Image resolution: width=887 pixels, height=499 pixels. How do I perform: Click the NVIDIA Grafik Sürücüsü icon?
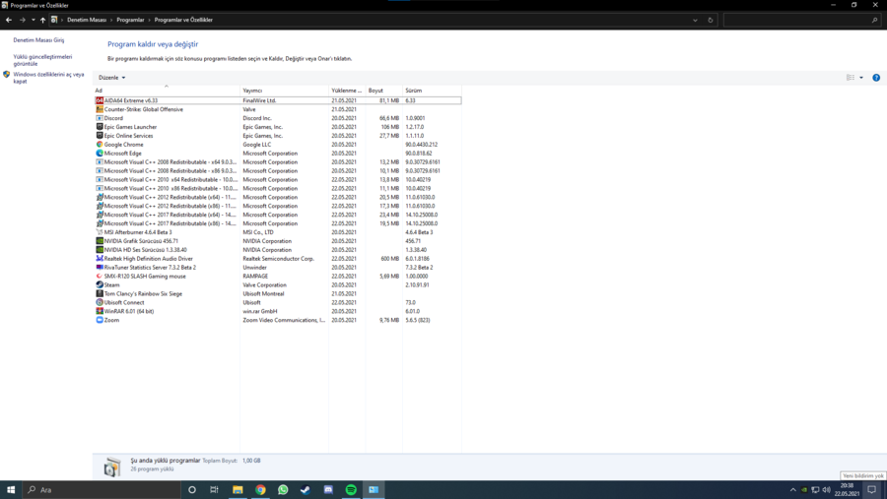coord(100,241)
